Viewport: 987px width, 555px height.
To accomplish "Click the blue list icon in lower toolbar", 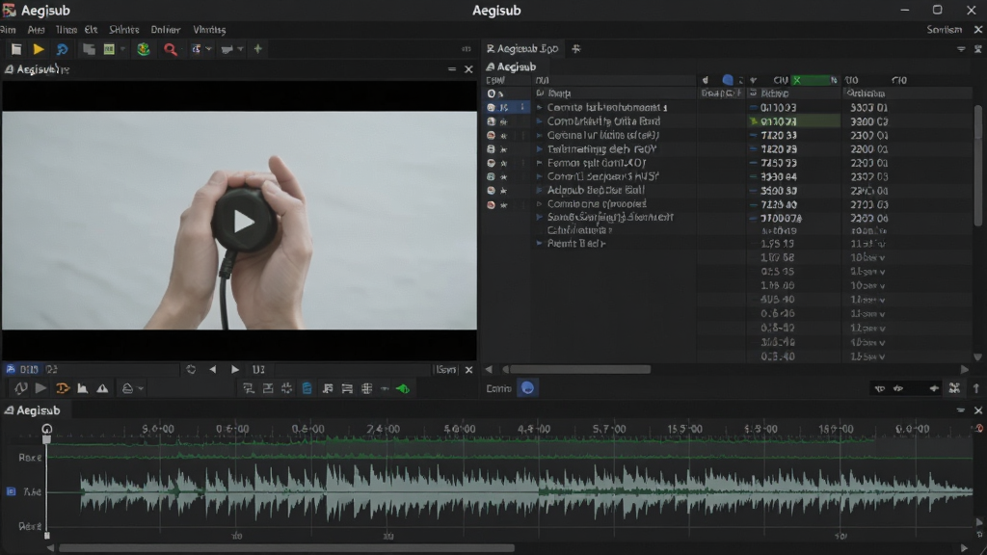I will (x=307, y=388).
